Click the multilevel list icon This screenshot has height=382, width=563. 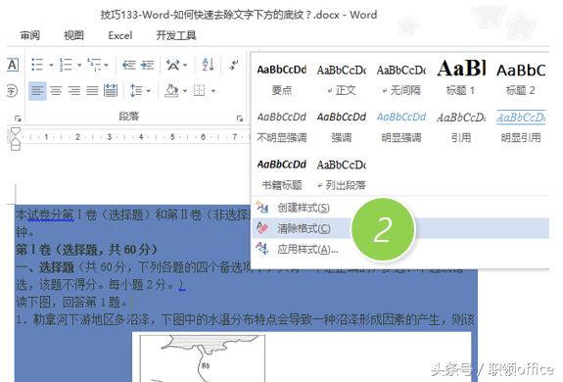[x=94, y=65]
